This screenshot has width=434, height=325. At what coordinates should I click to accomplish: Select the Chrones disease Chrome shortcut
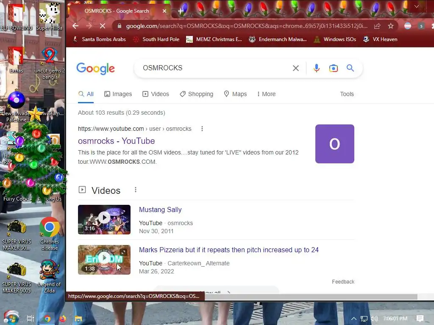pos(49,234)
